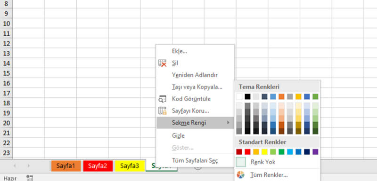Click the next sheet navigation arrow
The height and width of the screenshot is (181, 377).
[29, 165]
